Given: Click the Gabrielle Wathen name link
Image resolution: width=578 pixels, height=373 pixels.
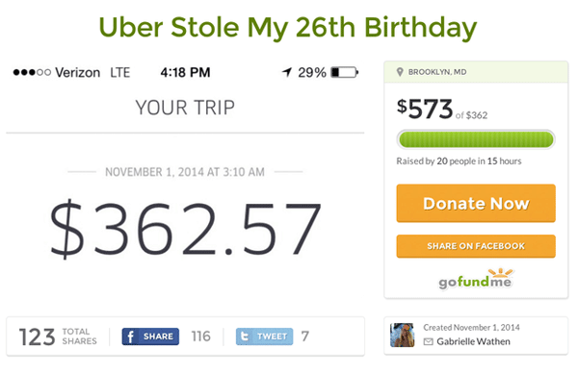Looking at the screenshot, I should pos(473,341).
